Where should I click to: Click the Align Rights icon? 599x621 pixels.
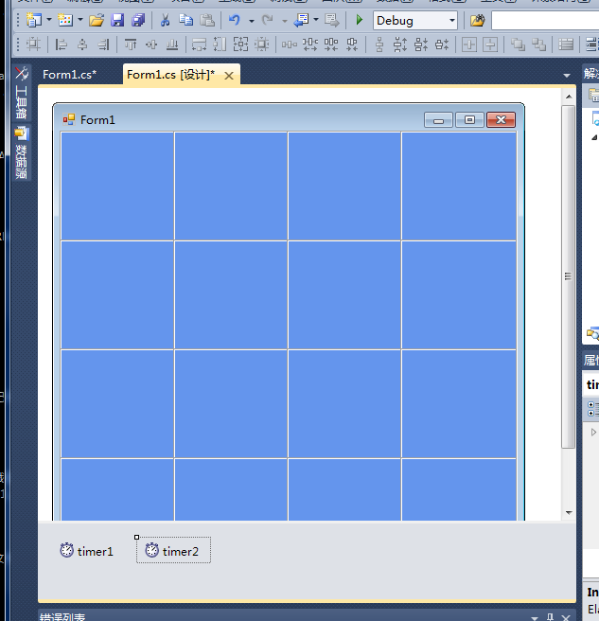103,44
